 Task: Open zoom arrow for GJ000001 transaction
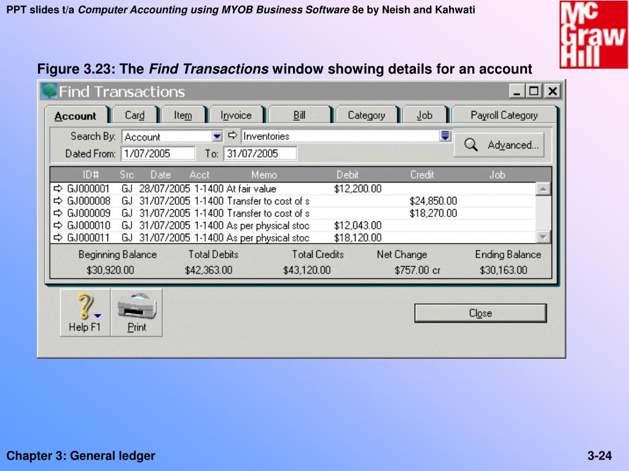tap(58, 188)
